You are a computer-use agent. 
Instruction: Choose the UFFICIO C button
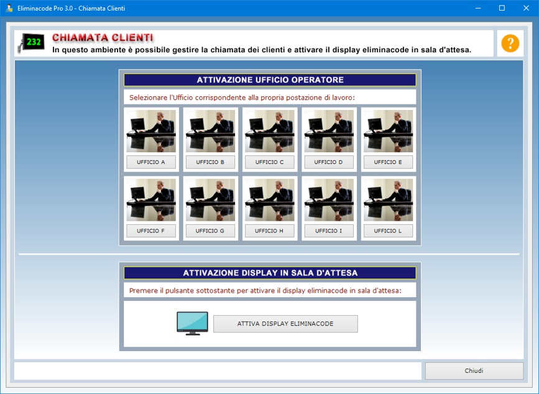click(x=270, y=162)
